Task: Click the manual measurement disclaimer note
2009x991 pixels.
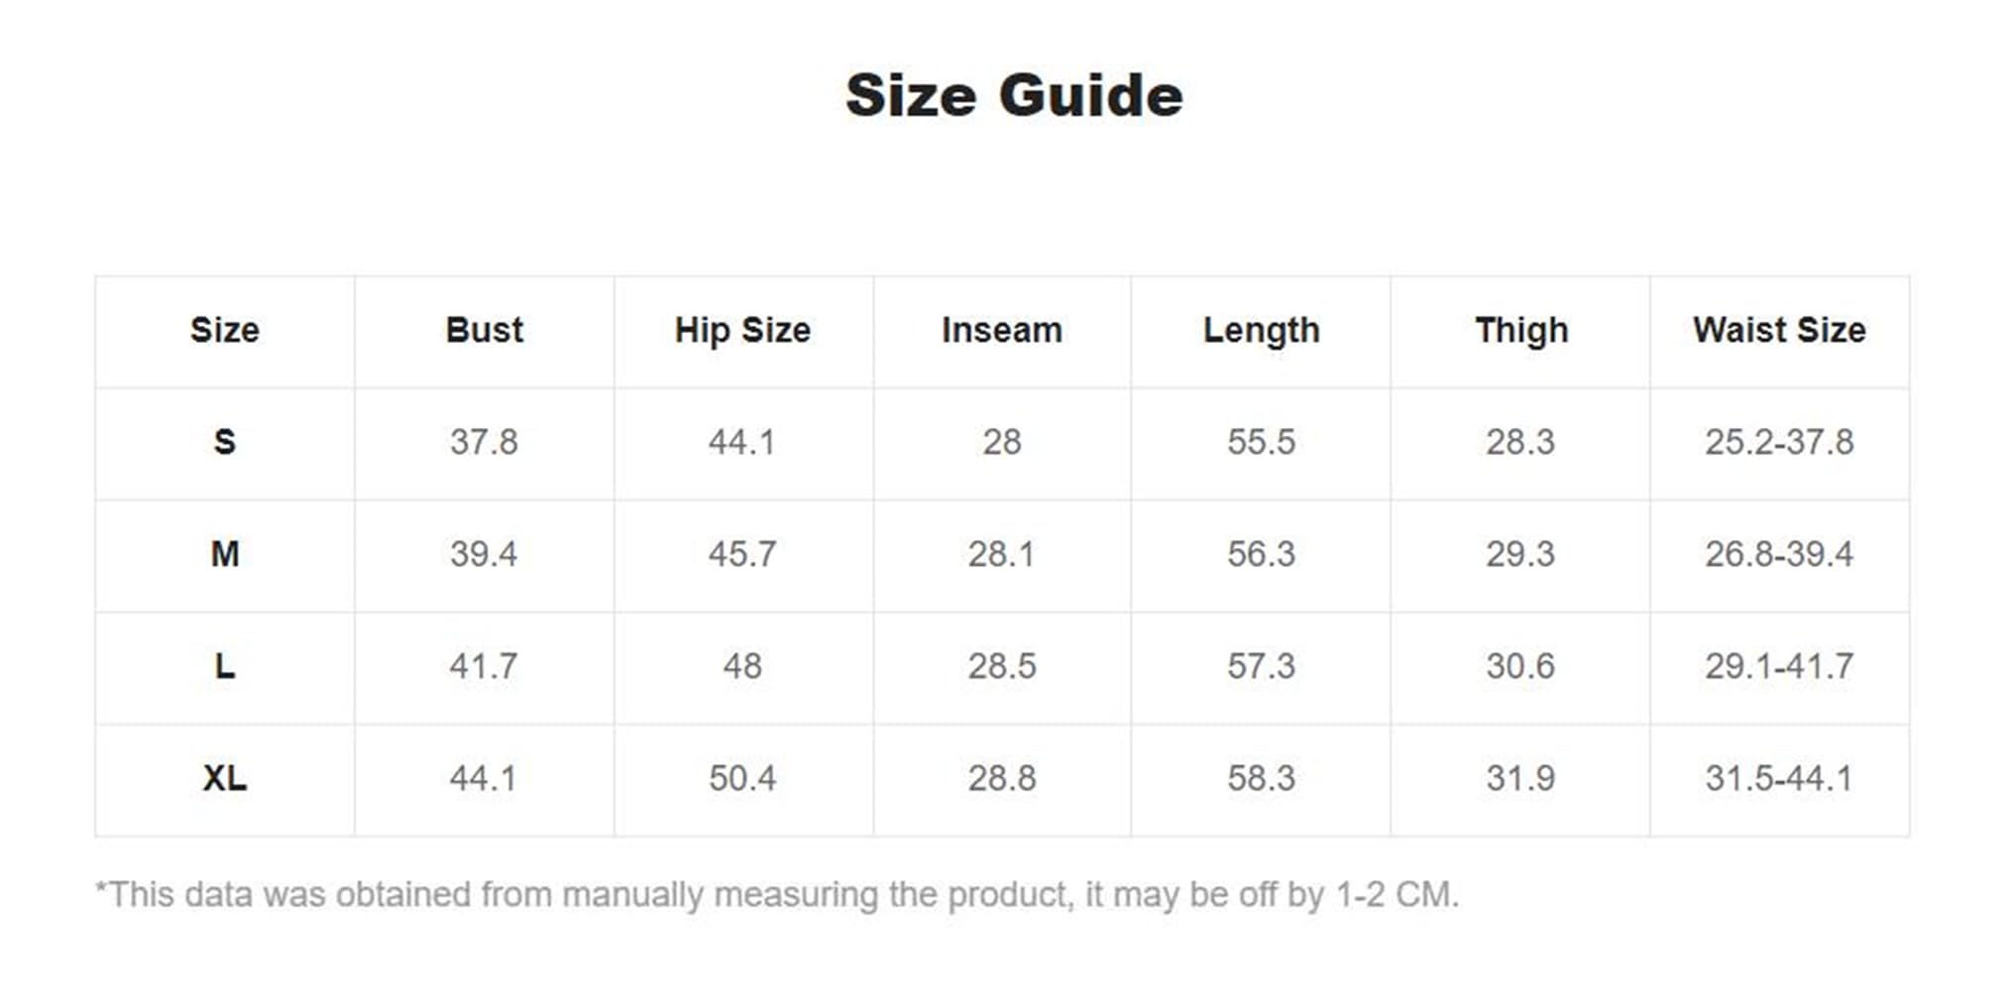Action: [777, 895]
